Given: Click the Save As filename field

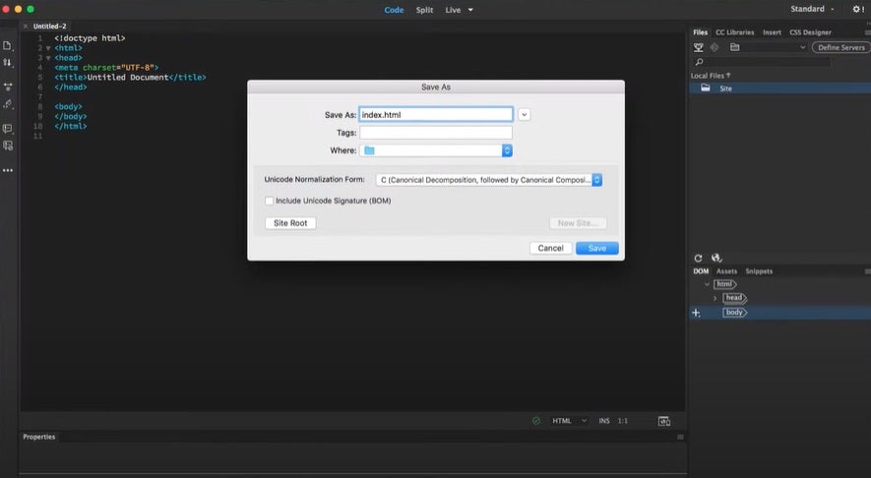Looking at the screenshot, I should click(x=436, y=114).
